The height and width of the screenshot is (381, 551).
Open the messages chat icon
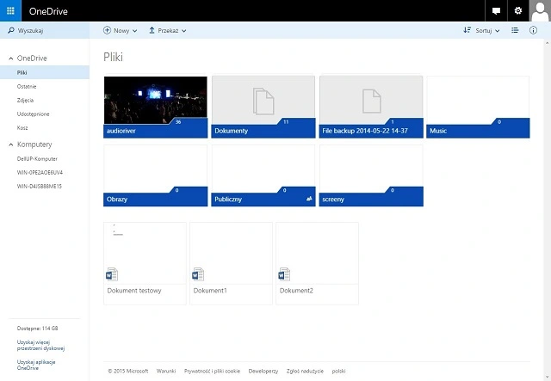(495, 10)
